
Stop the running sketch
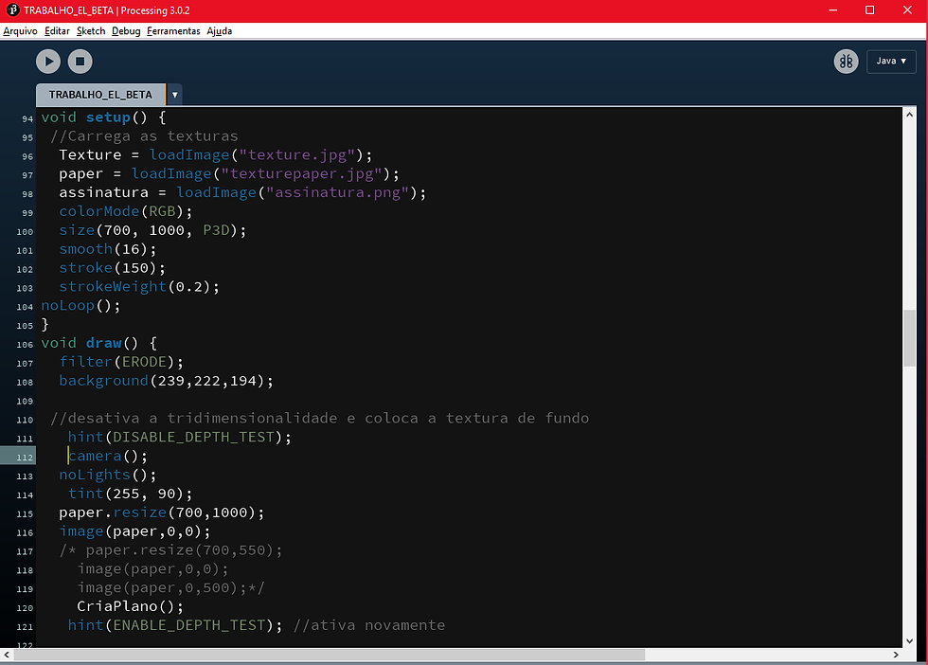click(x=80, y=61)
